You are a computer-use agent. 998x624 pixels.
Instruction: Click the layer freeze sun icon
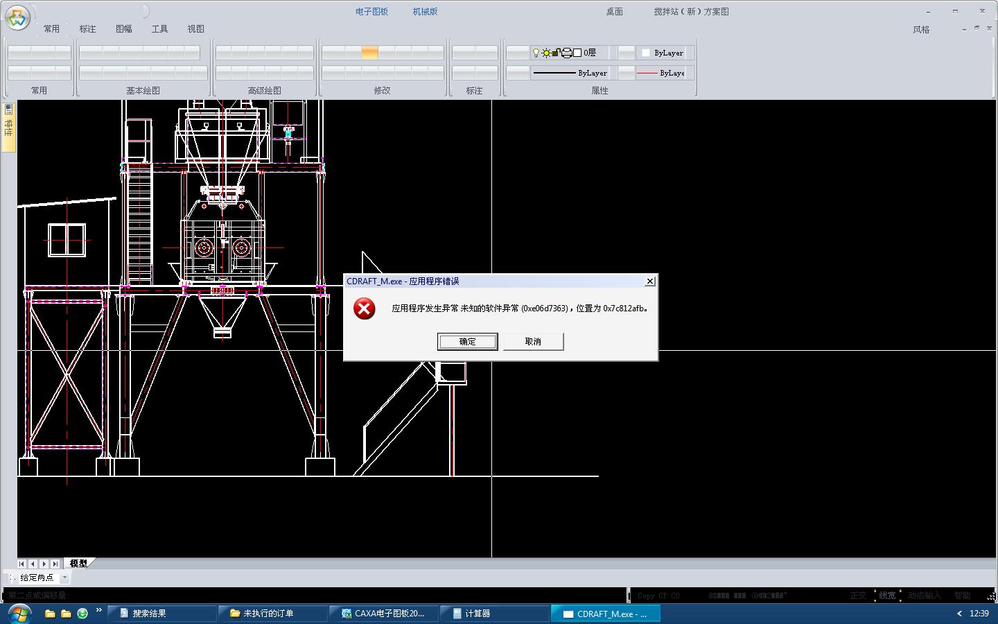(x=545, y=53)
